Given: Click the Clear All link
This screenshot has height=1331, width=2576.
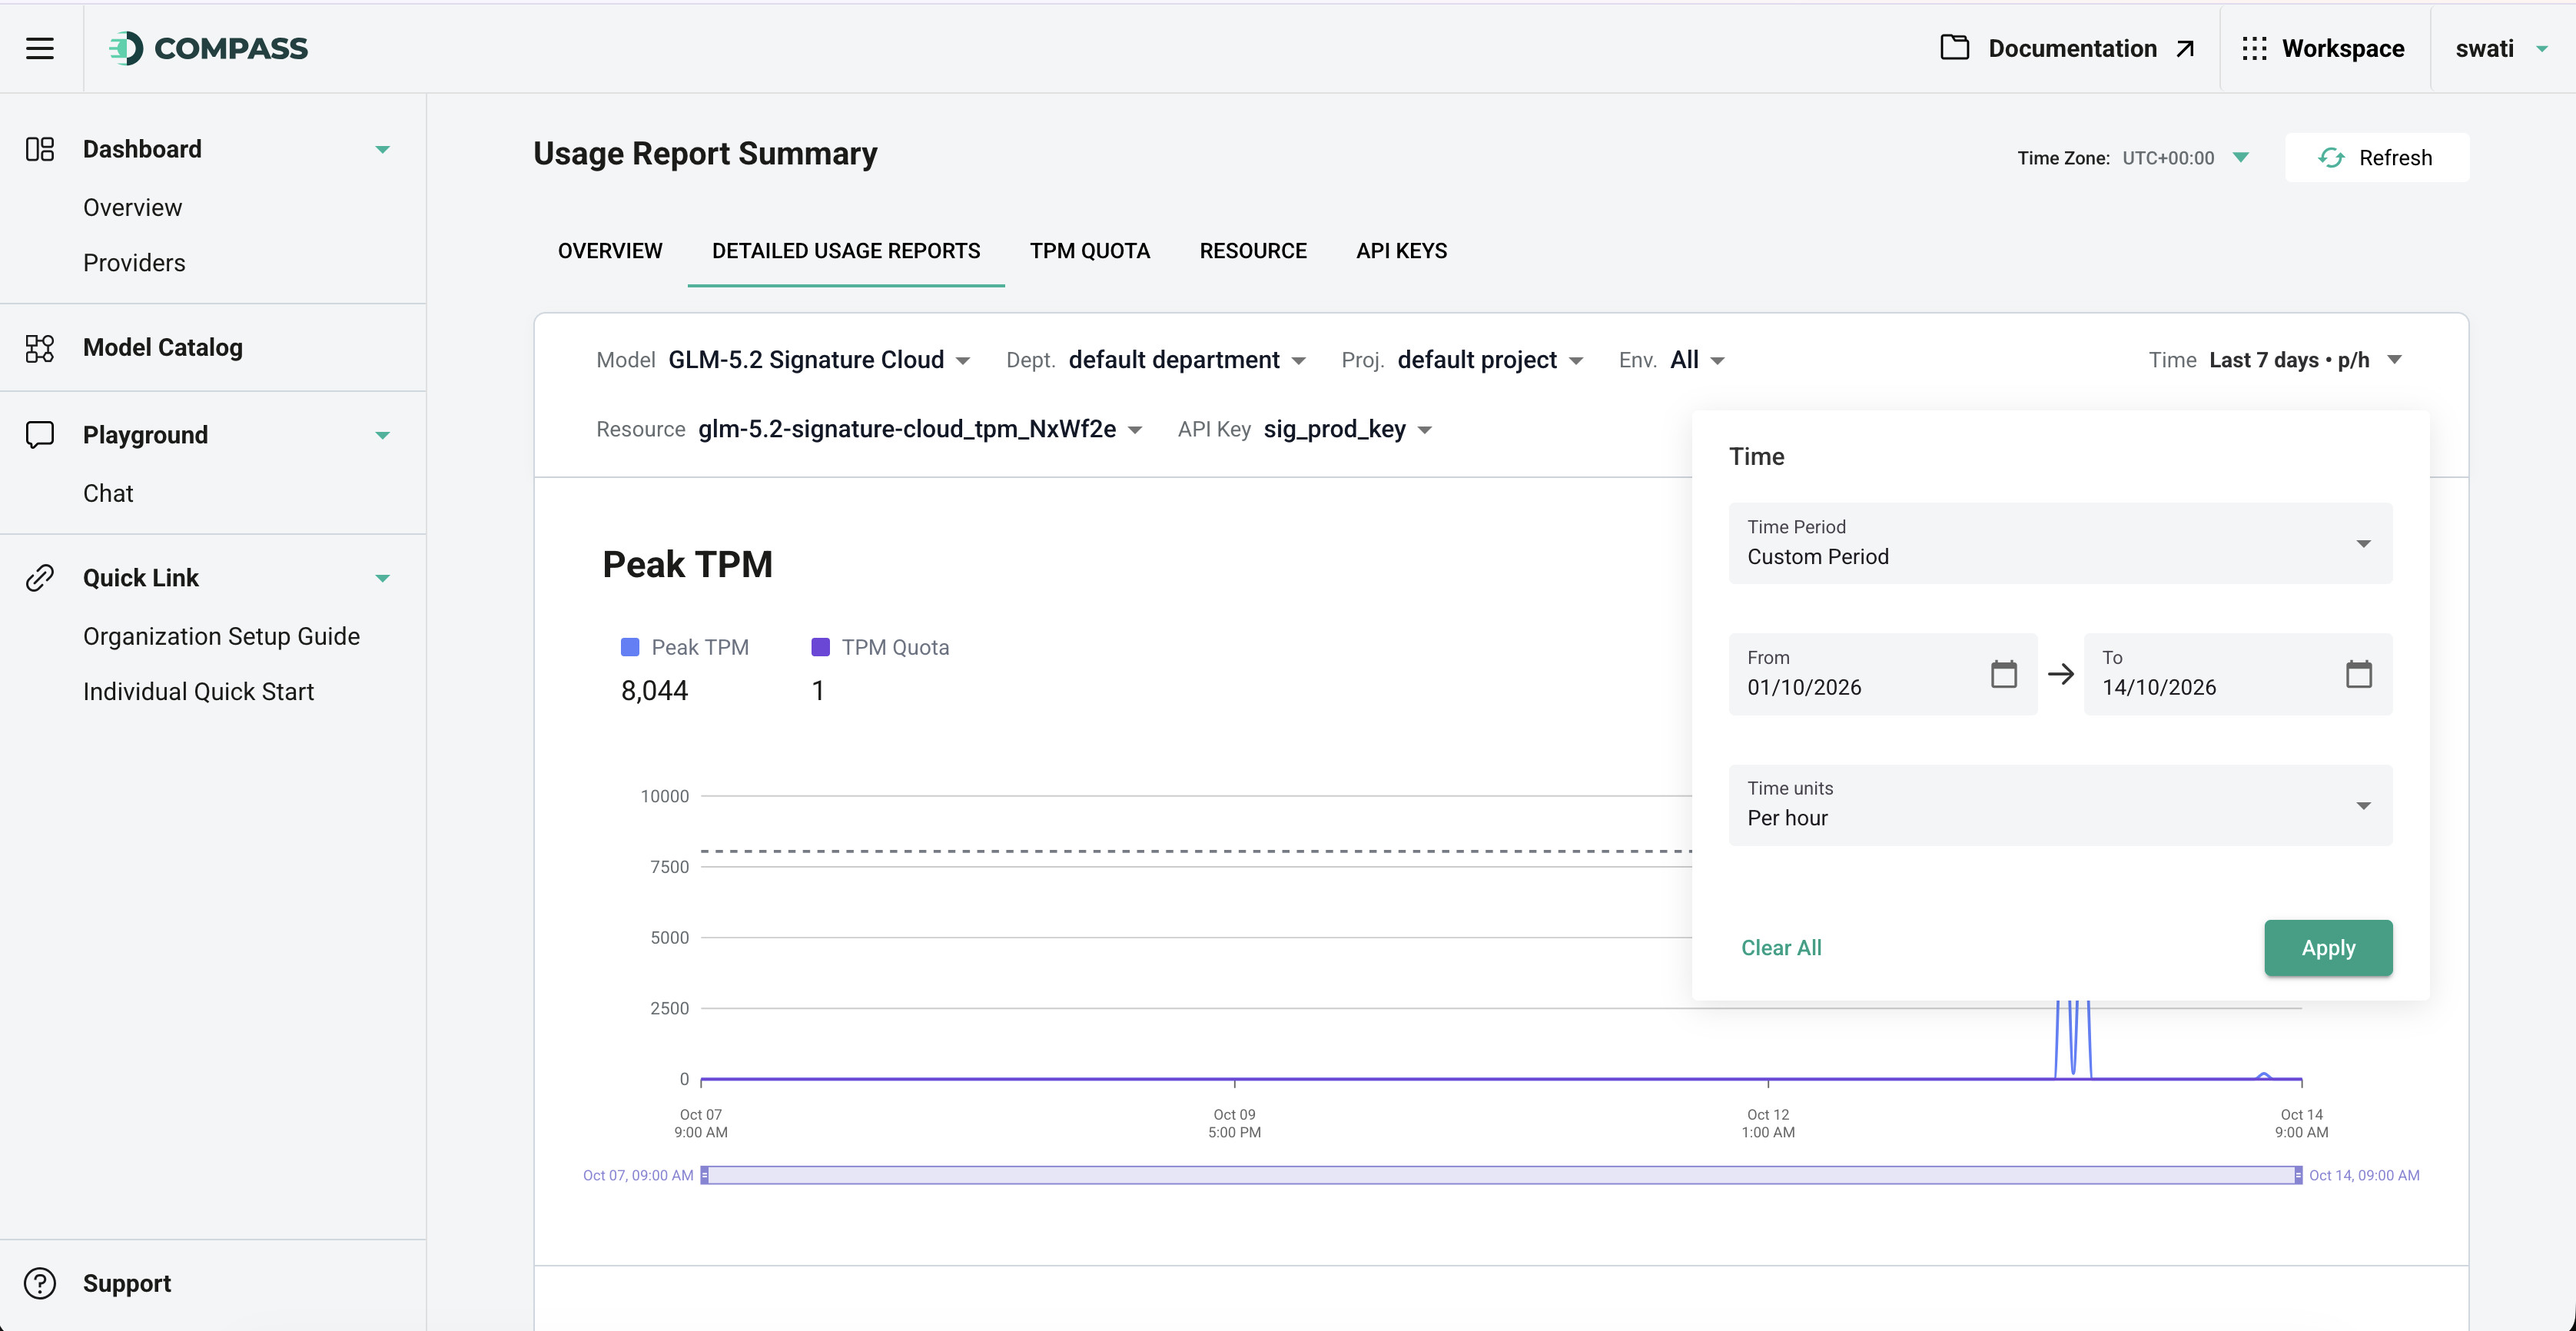Looking at the screenshot, I should [1781, 948].
